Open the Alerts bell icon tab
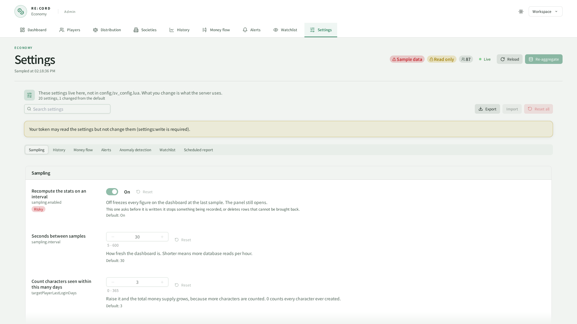 245,30
